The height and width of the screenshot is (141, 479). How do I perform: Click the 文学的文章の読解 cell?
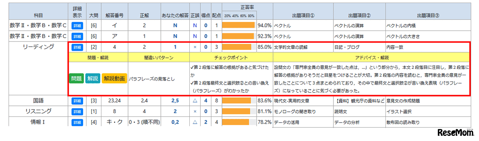(303, 47)
